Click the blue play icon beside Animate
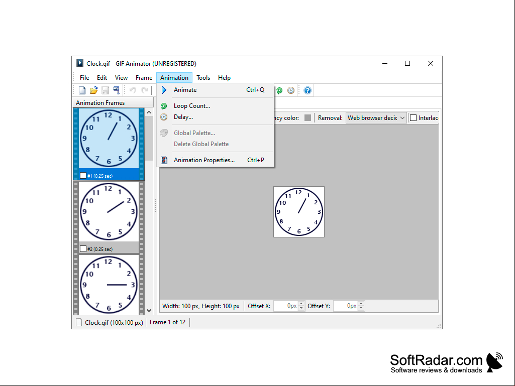 click(164, 90)
